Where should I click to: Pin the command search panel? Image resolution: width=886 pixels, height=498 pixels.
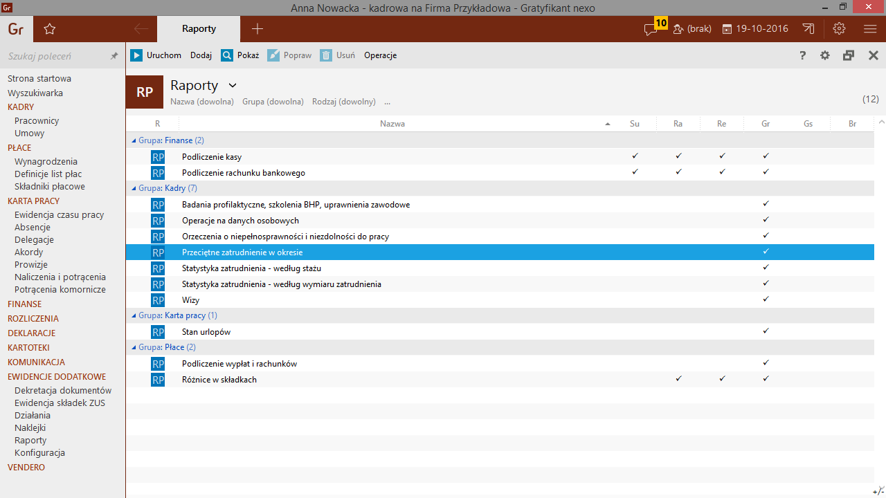pyautogui.click(x=114, y=56)
